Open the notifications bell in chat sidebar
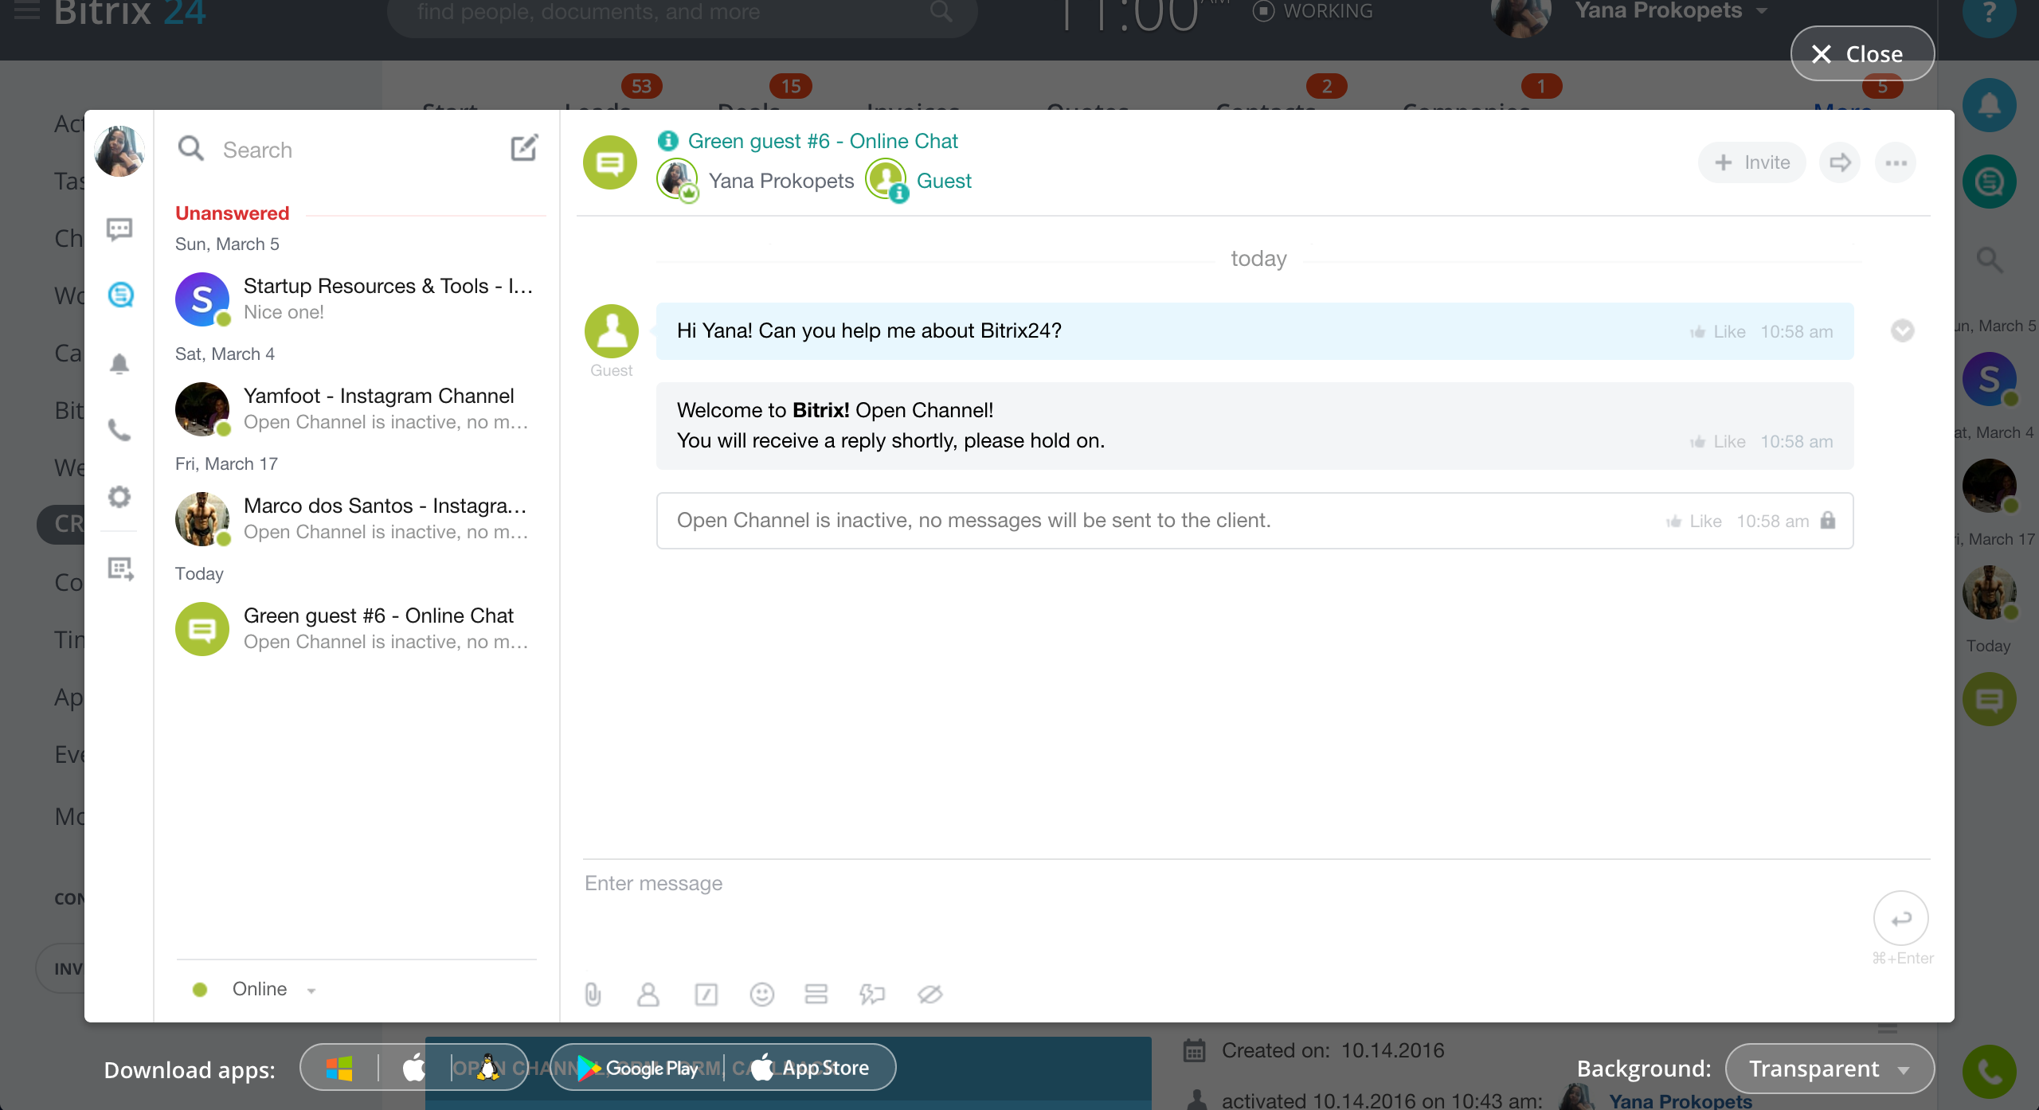 (119, 364)
